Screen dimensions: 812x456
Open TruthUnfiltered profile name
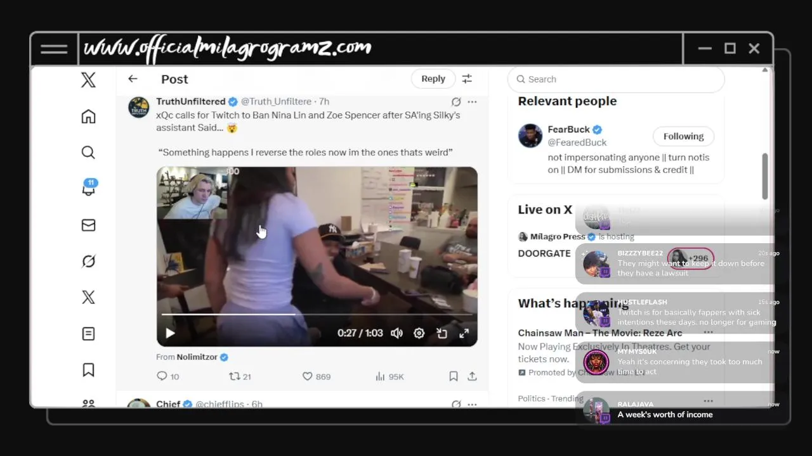click(191, 101)
